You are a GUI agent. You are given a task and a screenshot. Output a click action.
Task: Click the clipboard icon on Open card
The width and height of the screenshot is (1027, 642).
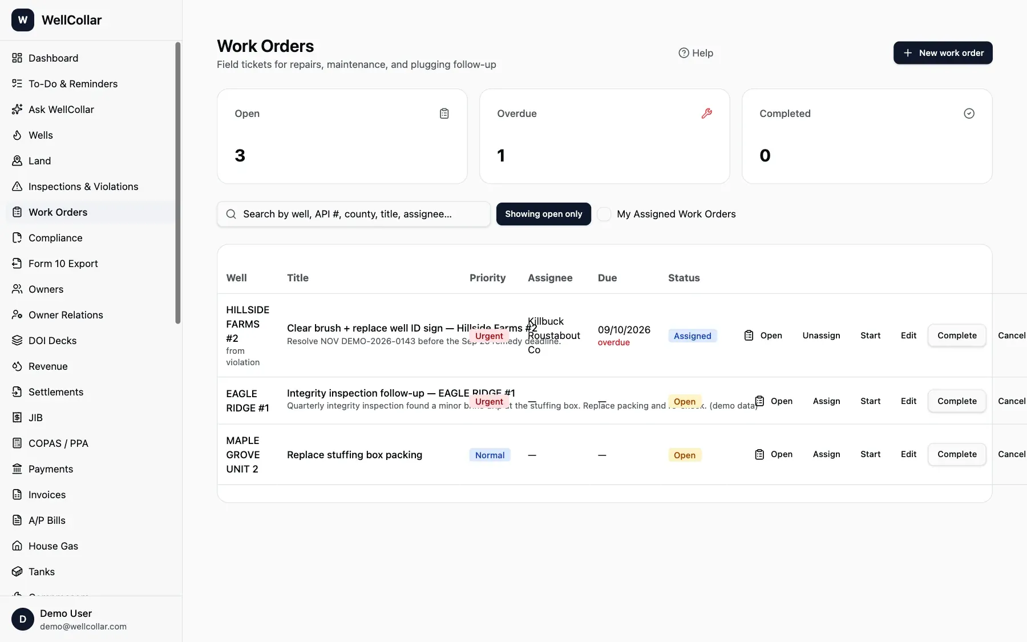[444, 113]
